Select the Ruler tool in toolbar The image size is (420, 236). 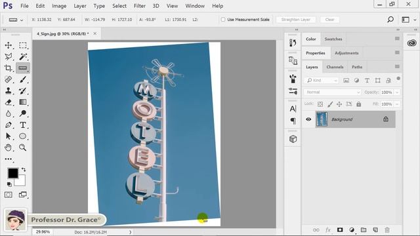[23, 68]
